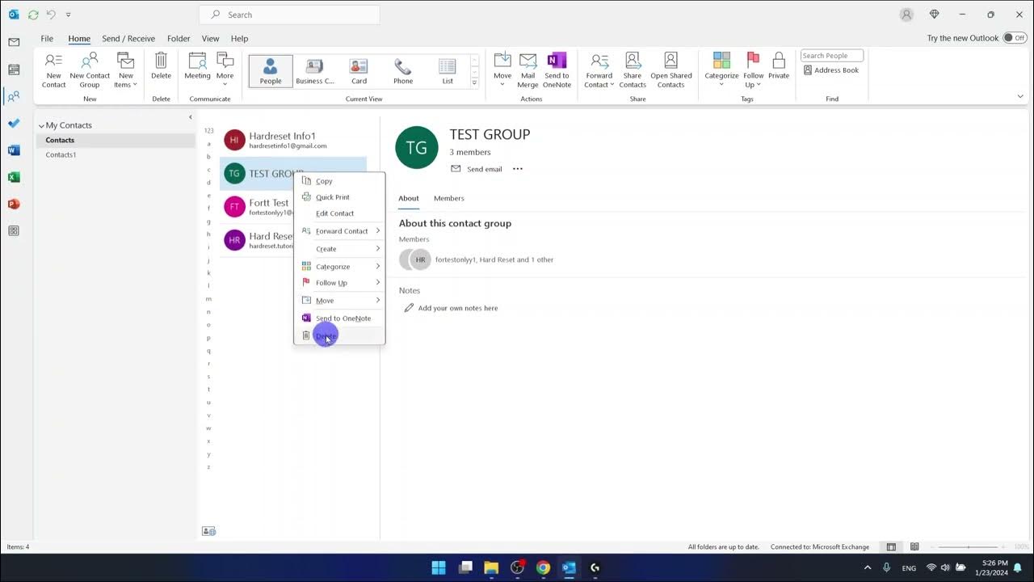
Task: Click the Search People field
Action: (831, 55)
